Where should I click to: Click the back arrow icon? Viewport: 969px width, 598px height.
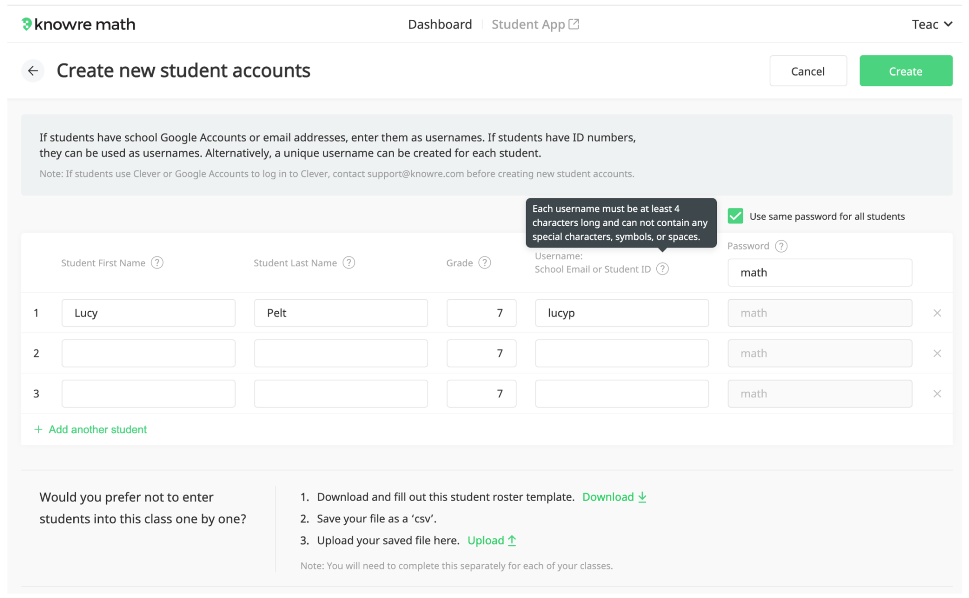point(33,71)
